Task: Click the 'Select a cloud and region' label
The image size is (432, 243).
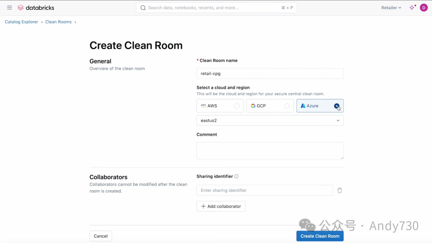Action: pyautogui.click(x=223, y=88)
